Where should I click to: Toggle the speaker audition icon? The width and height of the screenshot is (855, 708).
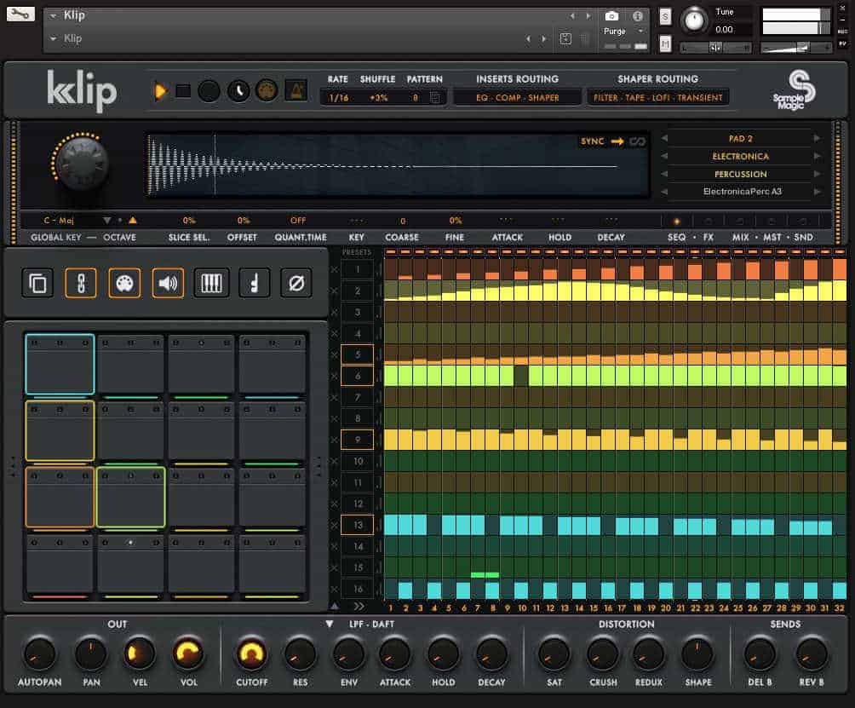click(x=168, y=283)
